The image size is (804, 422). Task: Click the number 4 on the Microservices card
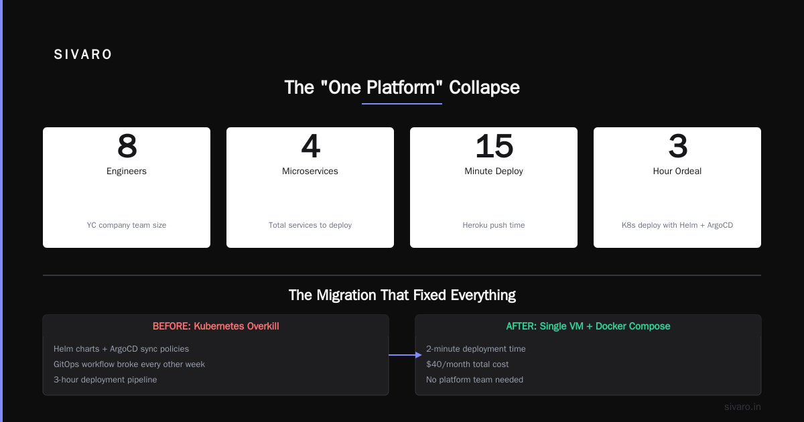[310, 146]
